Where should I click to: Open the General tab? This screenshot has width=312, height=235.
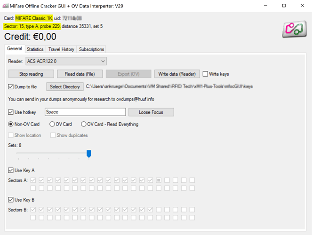[15, 49]
